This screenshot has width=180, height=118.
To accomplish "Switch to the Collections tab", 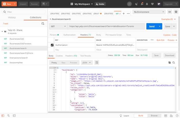I will click(x=35, y=17).
